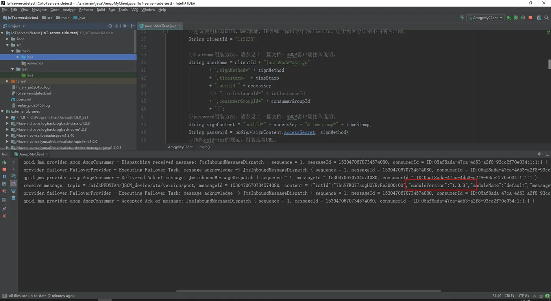Close Run panel with red X icon
The image size is (551, 301).
click(4, 216)
